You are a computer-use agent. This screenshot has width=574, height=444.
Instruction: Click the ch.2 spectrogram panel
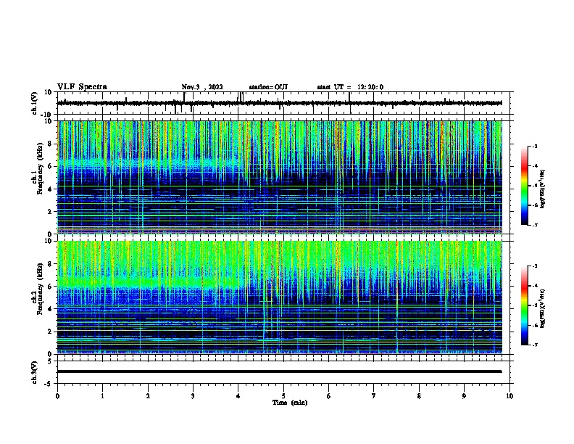tap(280, 297)
